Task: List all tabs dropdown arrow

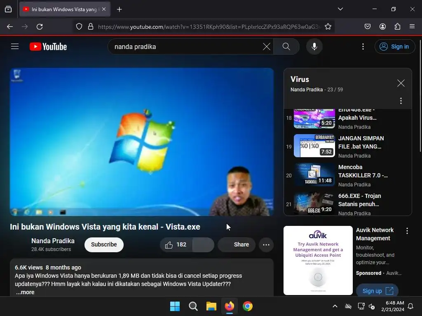Action: click(x=340, y=9)
